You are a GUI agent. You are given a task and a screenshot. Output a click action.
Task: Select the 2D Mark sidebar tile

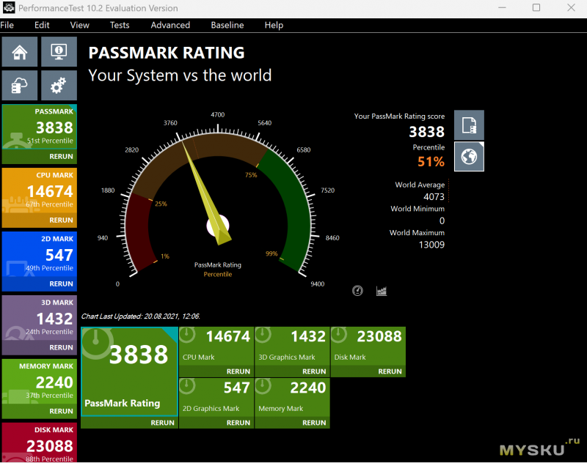coord(38,256)
